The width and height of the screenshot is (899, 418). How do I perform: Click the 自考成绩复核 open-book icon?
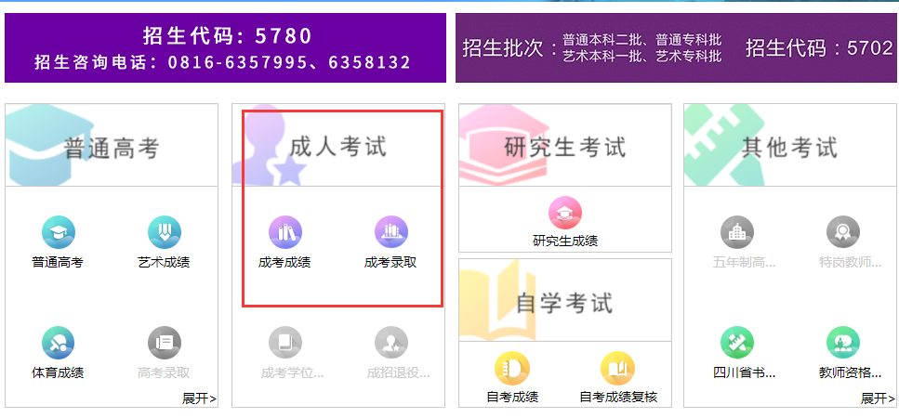(x=617, y=368)
